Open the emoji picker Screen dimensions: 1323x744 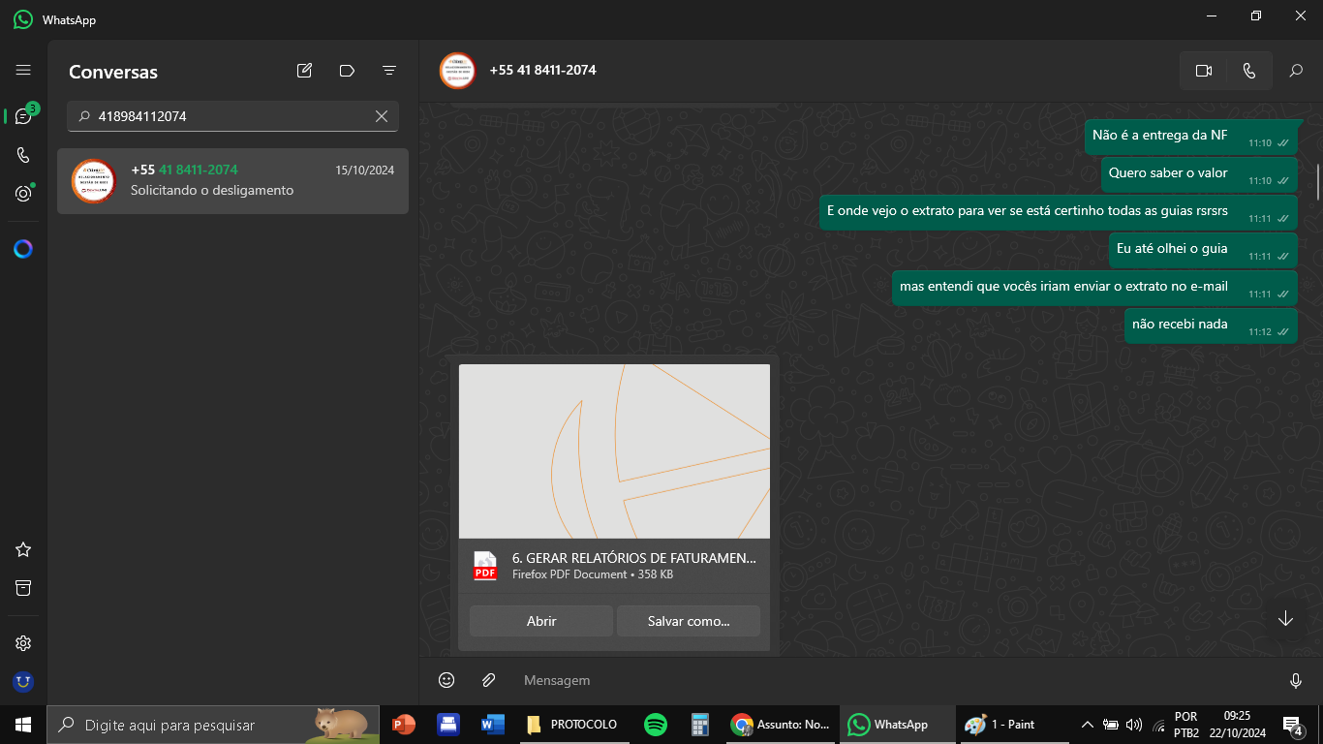(x=446, y=680)
